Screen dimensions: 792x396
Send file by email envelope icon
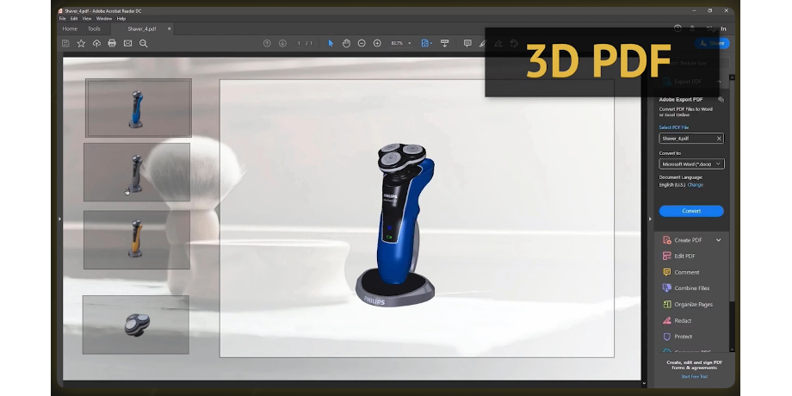point(127,43)
